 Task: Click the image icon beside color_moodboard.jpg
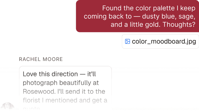[127, 41]
